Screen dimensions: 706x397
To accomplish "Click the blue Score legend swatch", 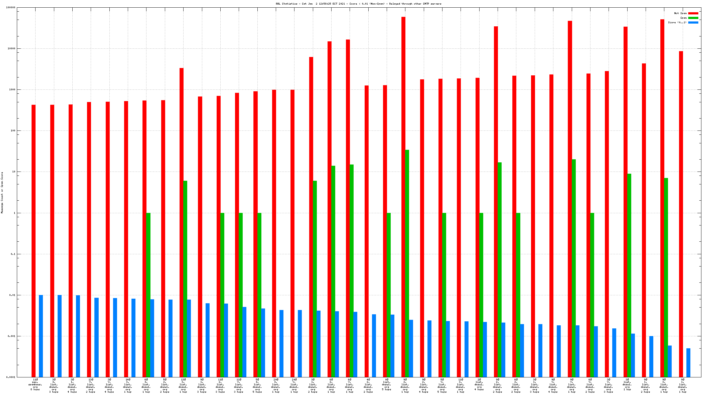I will [x=693, y=22].
